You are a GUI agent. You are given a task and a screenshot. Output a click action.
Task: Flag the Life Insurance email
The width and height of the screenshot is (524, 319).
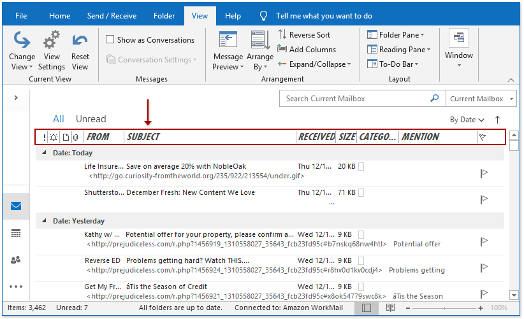tap(483, 173)
